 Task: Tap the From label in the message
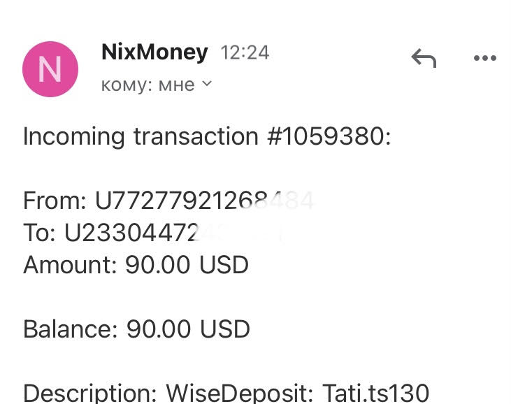click(55, 201)
